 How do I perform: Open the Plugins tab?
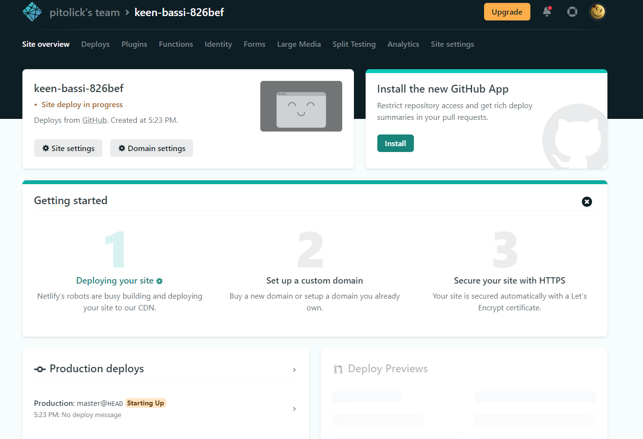(x=134, y=44)
